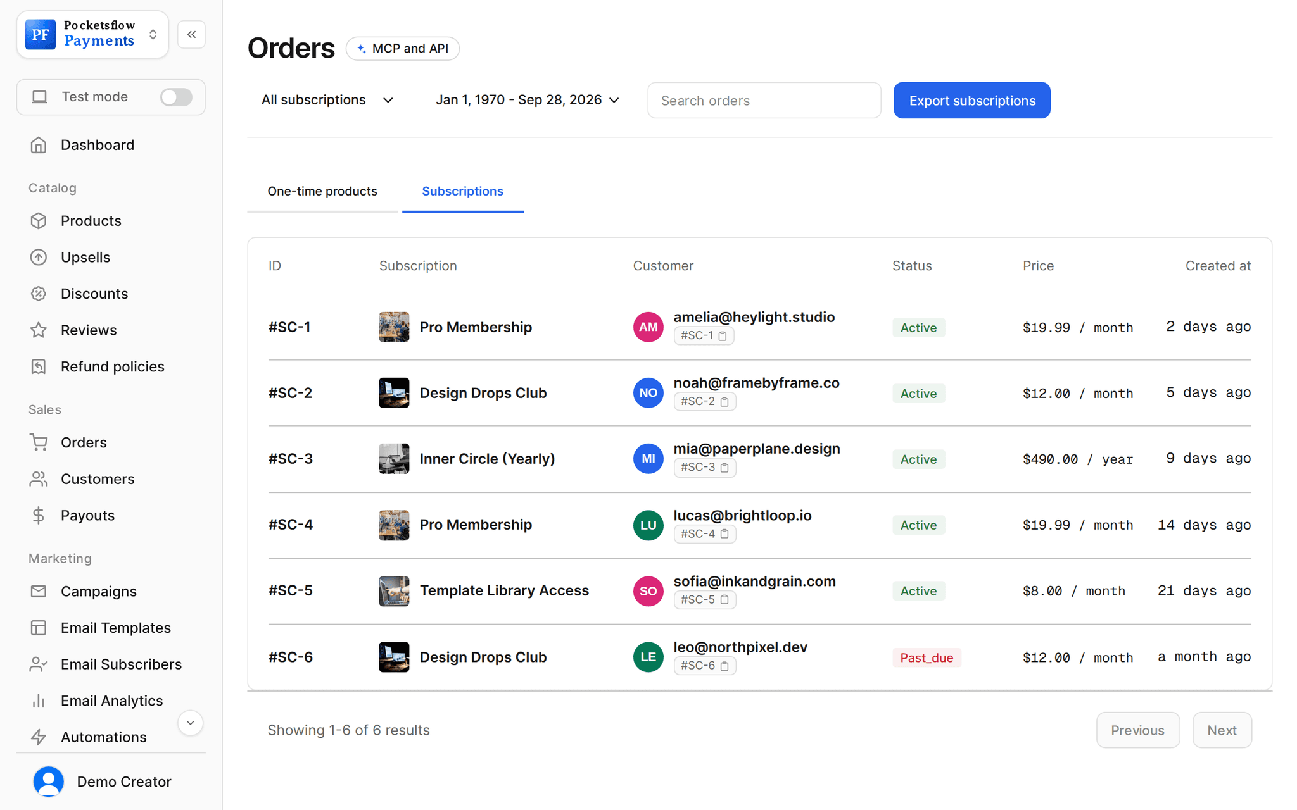This screenshot has width=1297, height=810.
Task: Click the Orders cart icon
Action: pos(39,442)
